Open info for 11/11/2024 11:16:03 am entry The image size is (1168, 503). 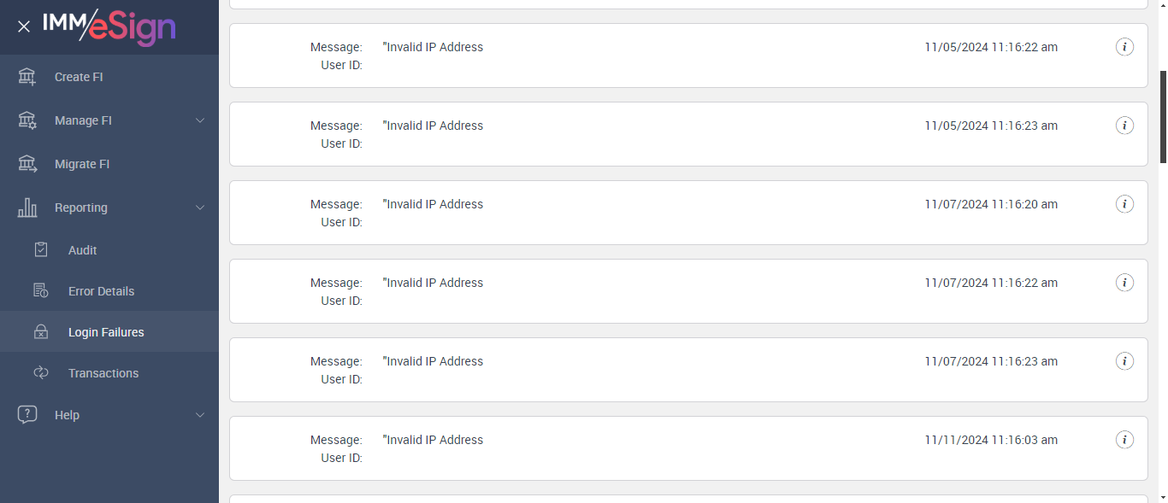[x=1125, y=440]
